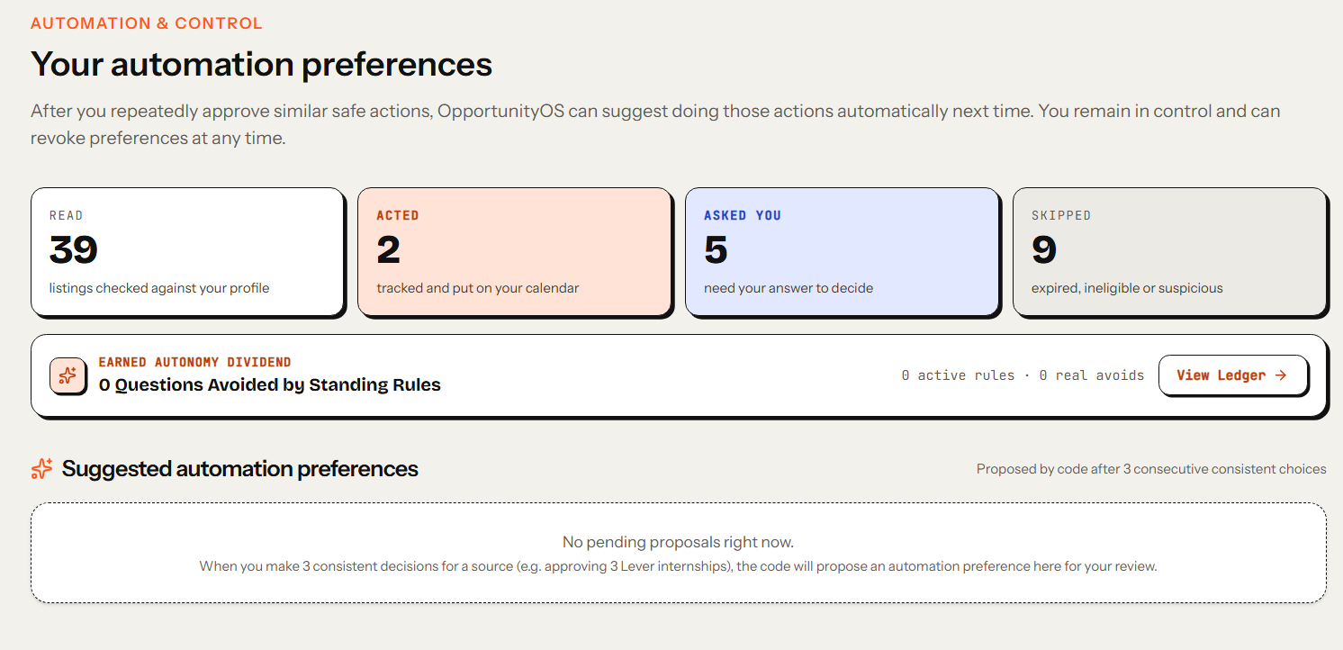Screen dimensions: 1343x650
Task: Click the 'EARNED AUTONOMY DIVIDEND' label
Action: tap(194, 362)
